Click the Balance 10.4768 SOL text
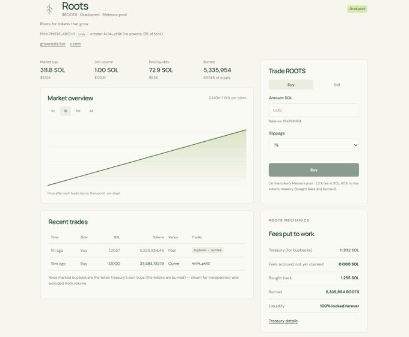The width and height of the screenshot is (409, 337). click(x=285, y=121)
